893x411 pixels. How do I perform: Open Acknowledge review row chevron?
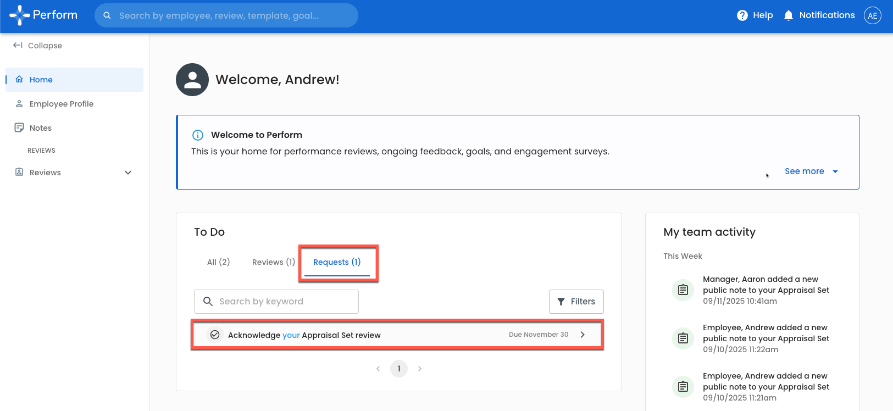point(583,335)
